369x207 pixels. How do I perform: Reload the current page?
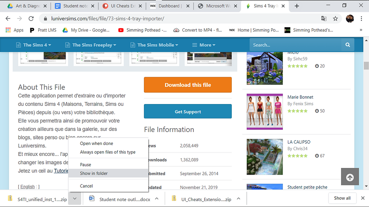click(31, 18)
